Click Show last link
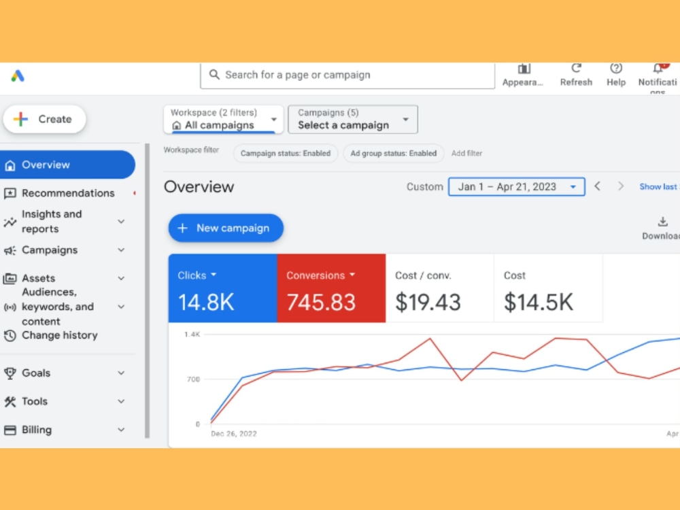 (658, 186)
